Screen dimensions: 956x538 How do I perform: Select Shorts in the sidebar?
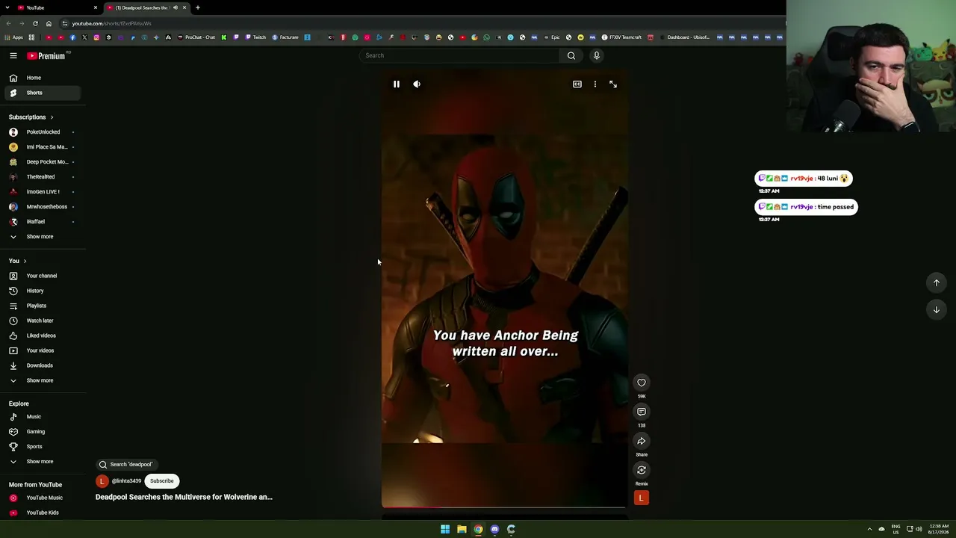[43, 93]
